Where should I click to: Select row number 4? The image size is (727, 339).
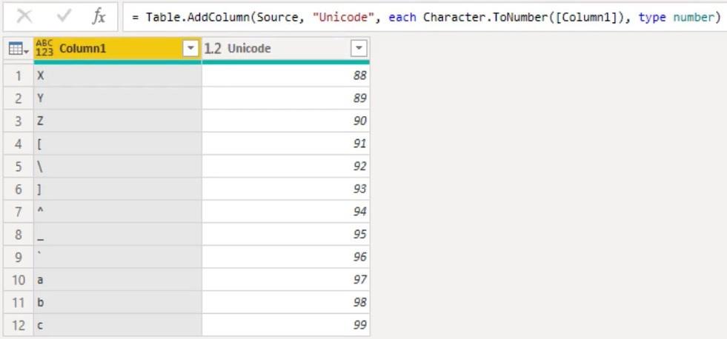pyautogui.click(x=19, y=144)
